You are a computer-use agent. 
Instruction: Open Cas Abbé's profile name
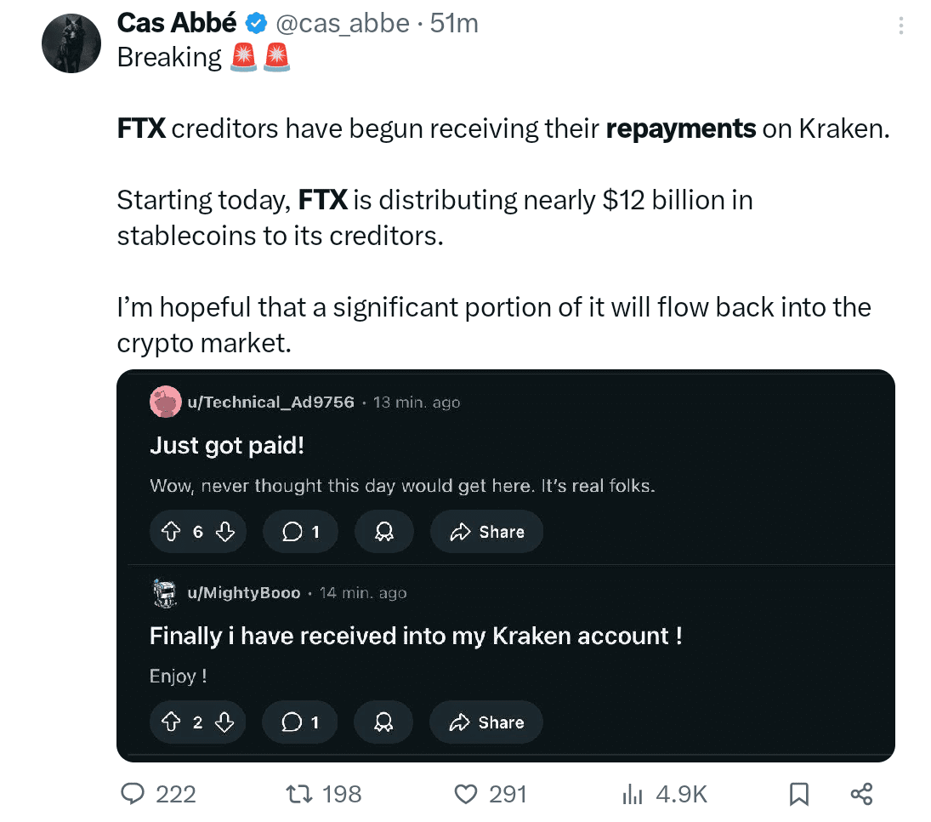point(179,23)
